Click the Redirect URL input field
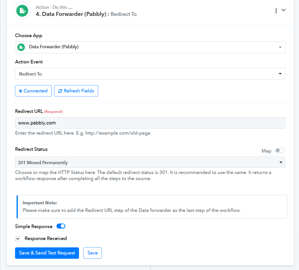The height and width of the screenshot is (270, 299). click(150, 123)
